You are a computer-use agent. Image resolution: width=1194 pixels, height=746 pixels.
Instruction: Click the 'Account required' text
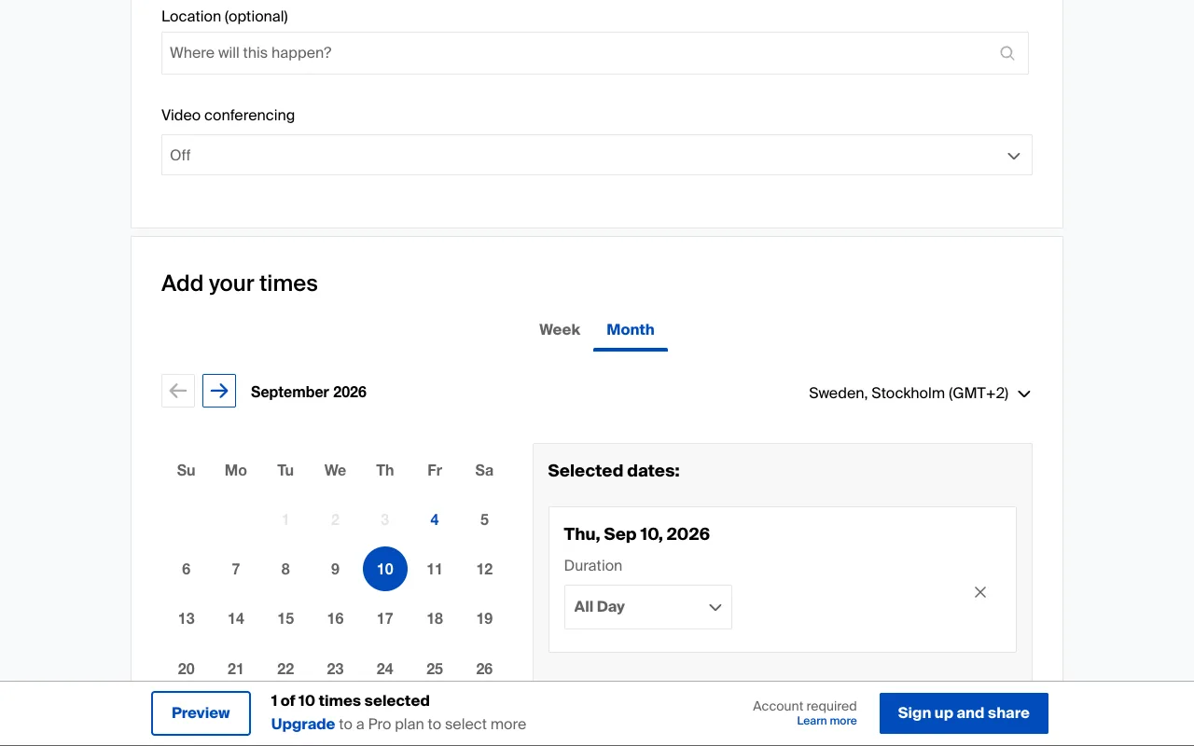[x=805, y=706]
